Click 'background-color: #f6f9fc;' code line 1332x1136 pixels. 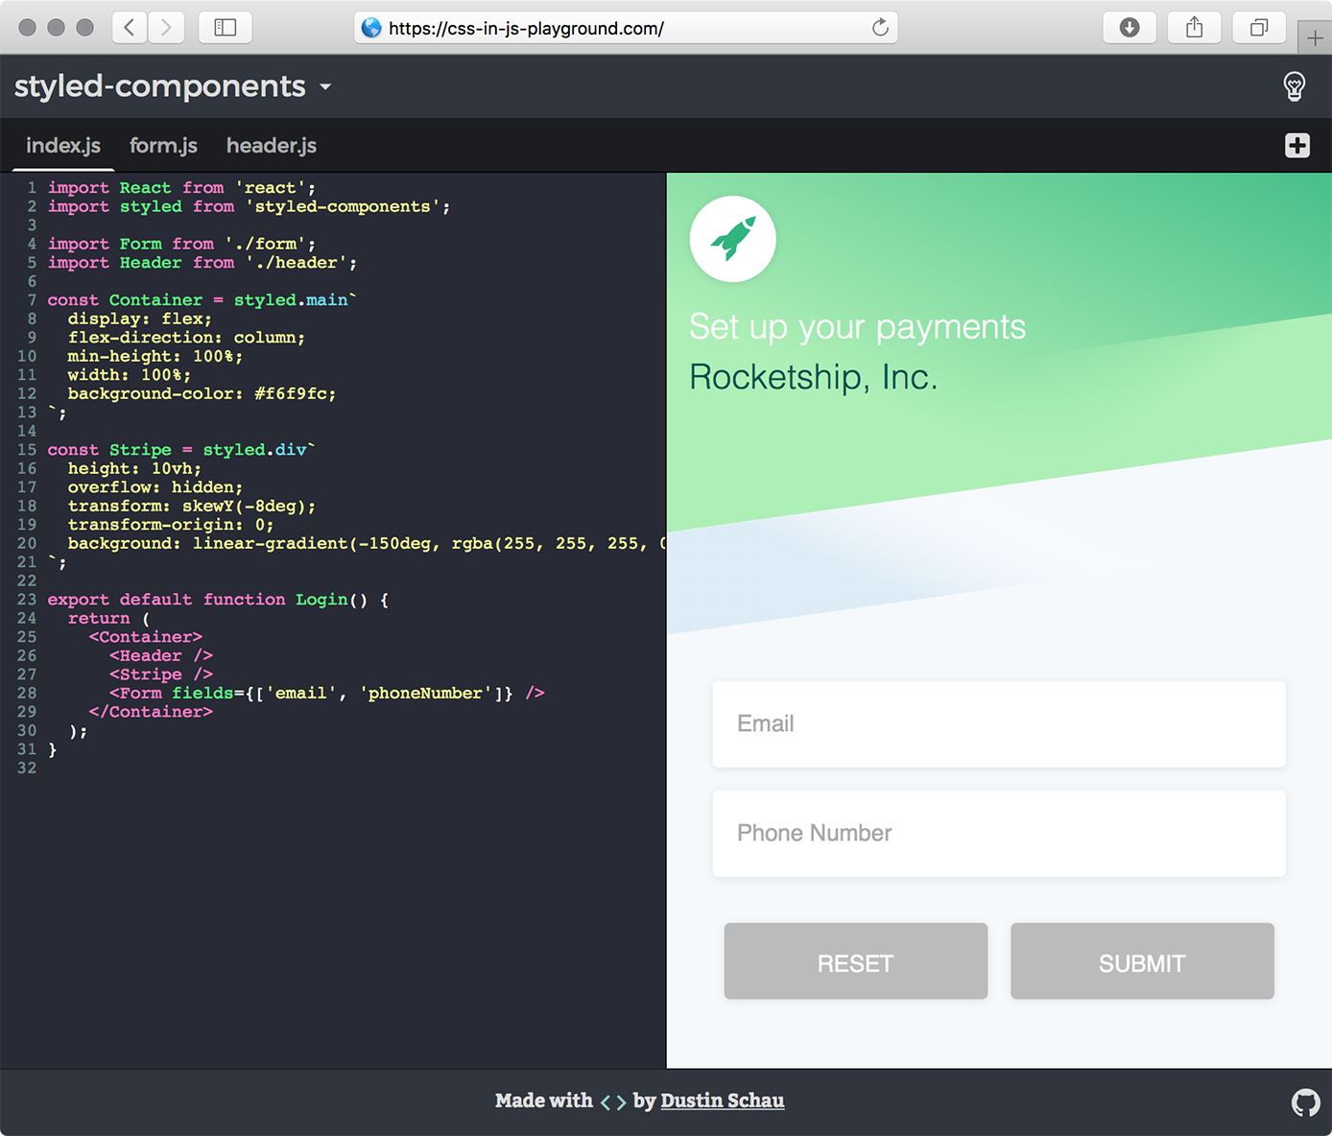[202, 394]
